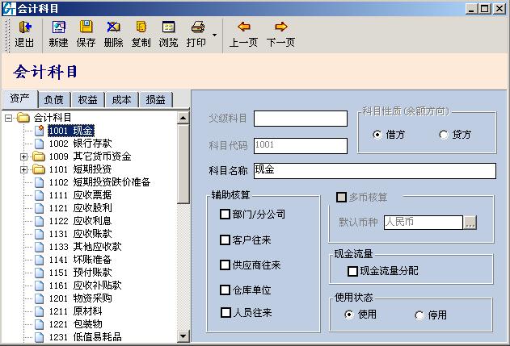Check the 仓库单位 checkbox
The image size is (510, 346).
[x=225, y=290]
